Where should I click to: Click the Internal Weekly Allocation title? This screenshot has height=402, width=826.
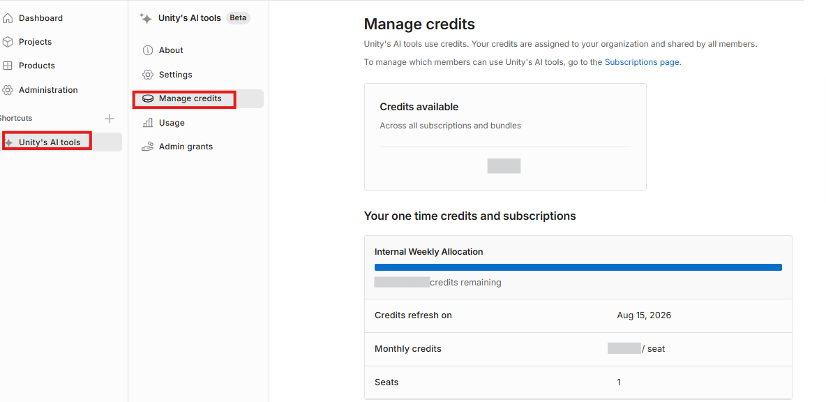point(429,252)
